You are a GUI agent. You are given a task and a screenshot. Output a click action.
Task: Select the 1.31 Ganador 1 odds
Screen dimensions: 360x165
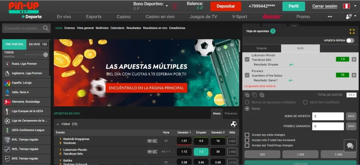coord(184,141)
